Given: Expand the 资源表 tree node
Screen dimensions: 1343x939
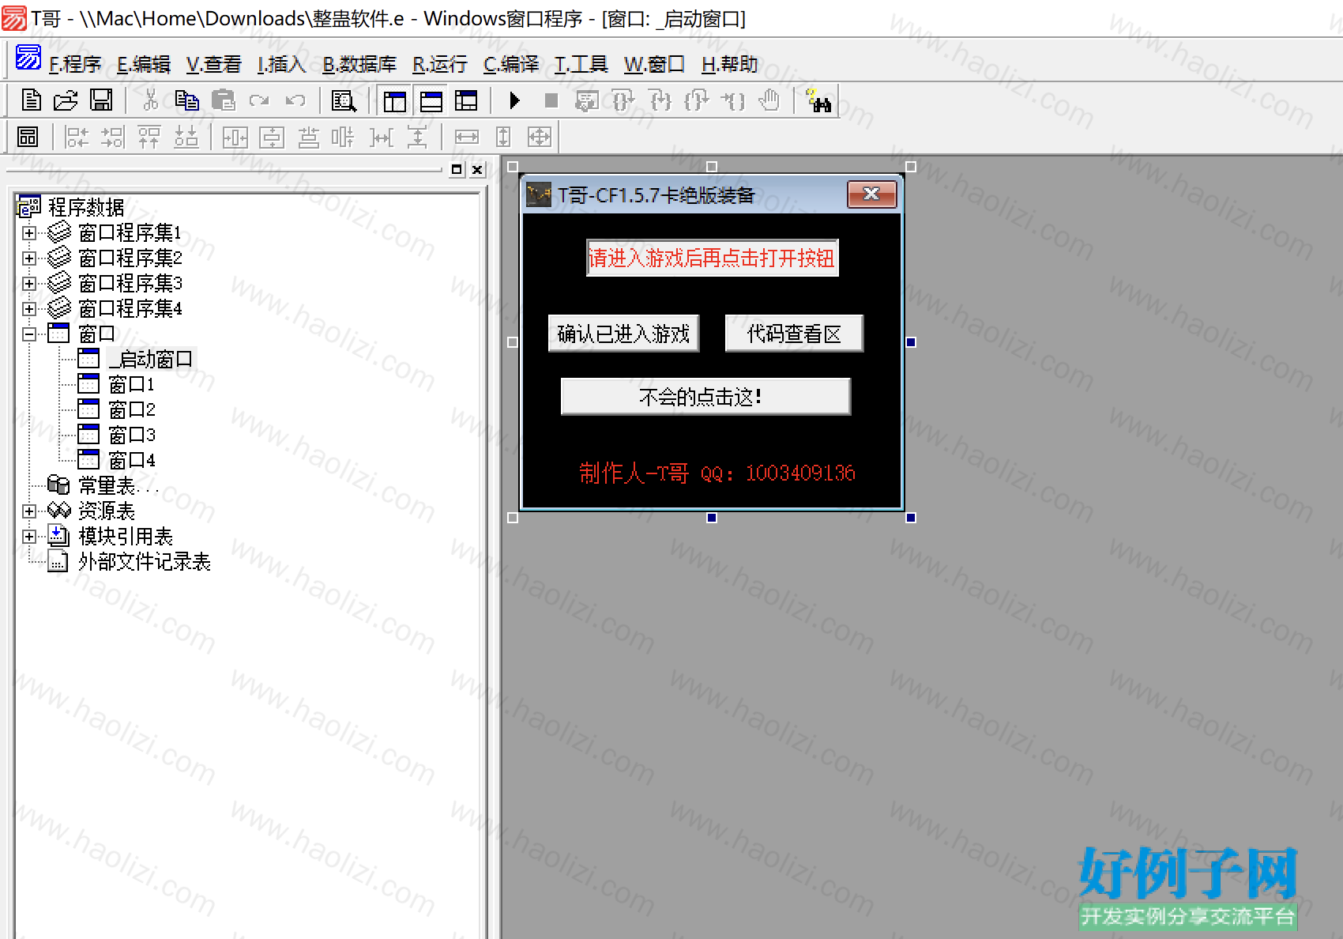Looking at the screenshot, I should 29,511.
